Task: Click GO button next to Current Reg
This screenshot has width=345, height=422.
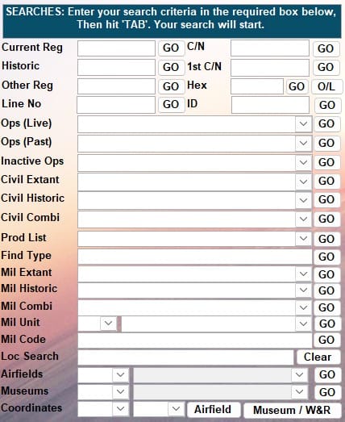Action: (x=171, y=48)
